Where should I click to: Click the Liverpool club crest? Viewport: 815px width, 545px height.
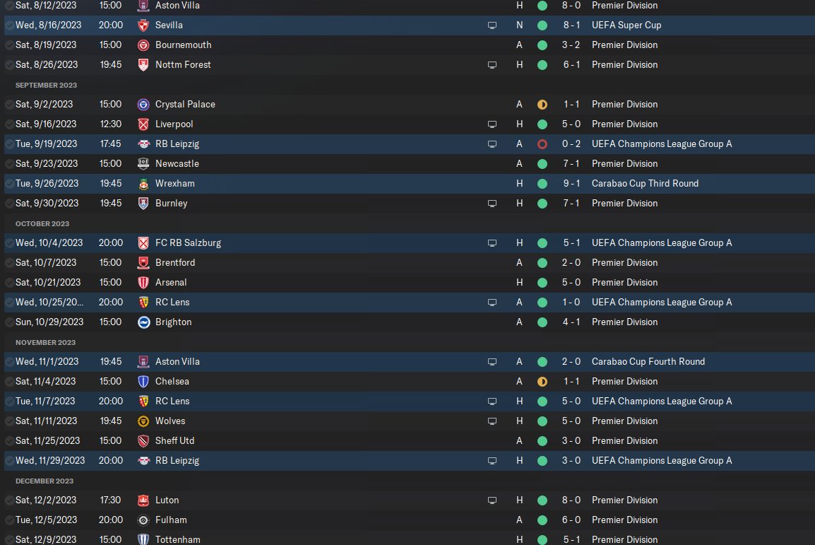point(143,124)
